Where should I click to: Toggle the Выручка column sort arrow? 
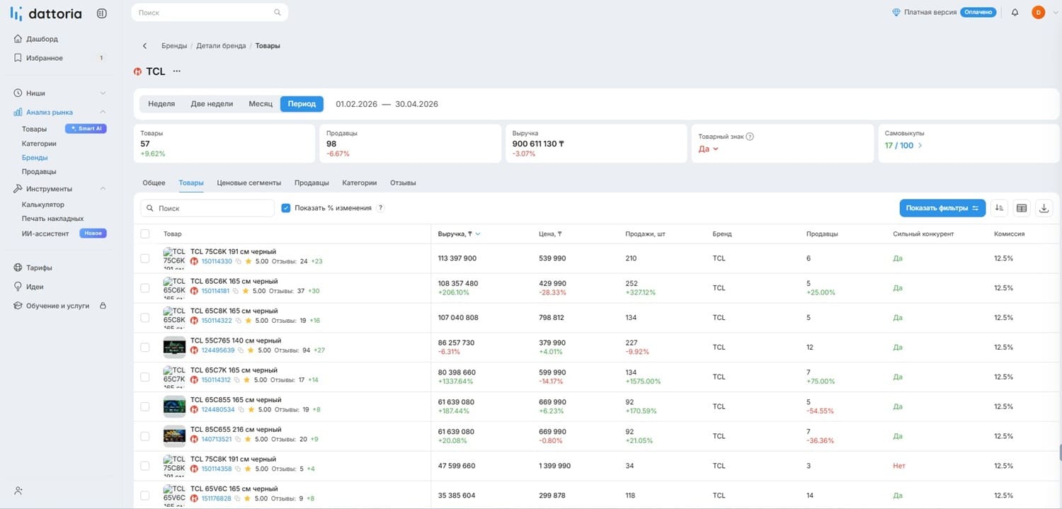(x=478, y=234)
